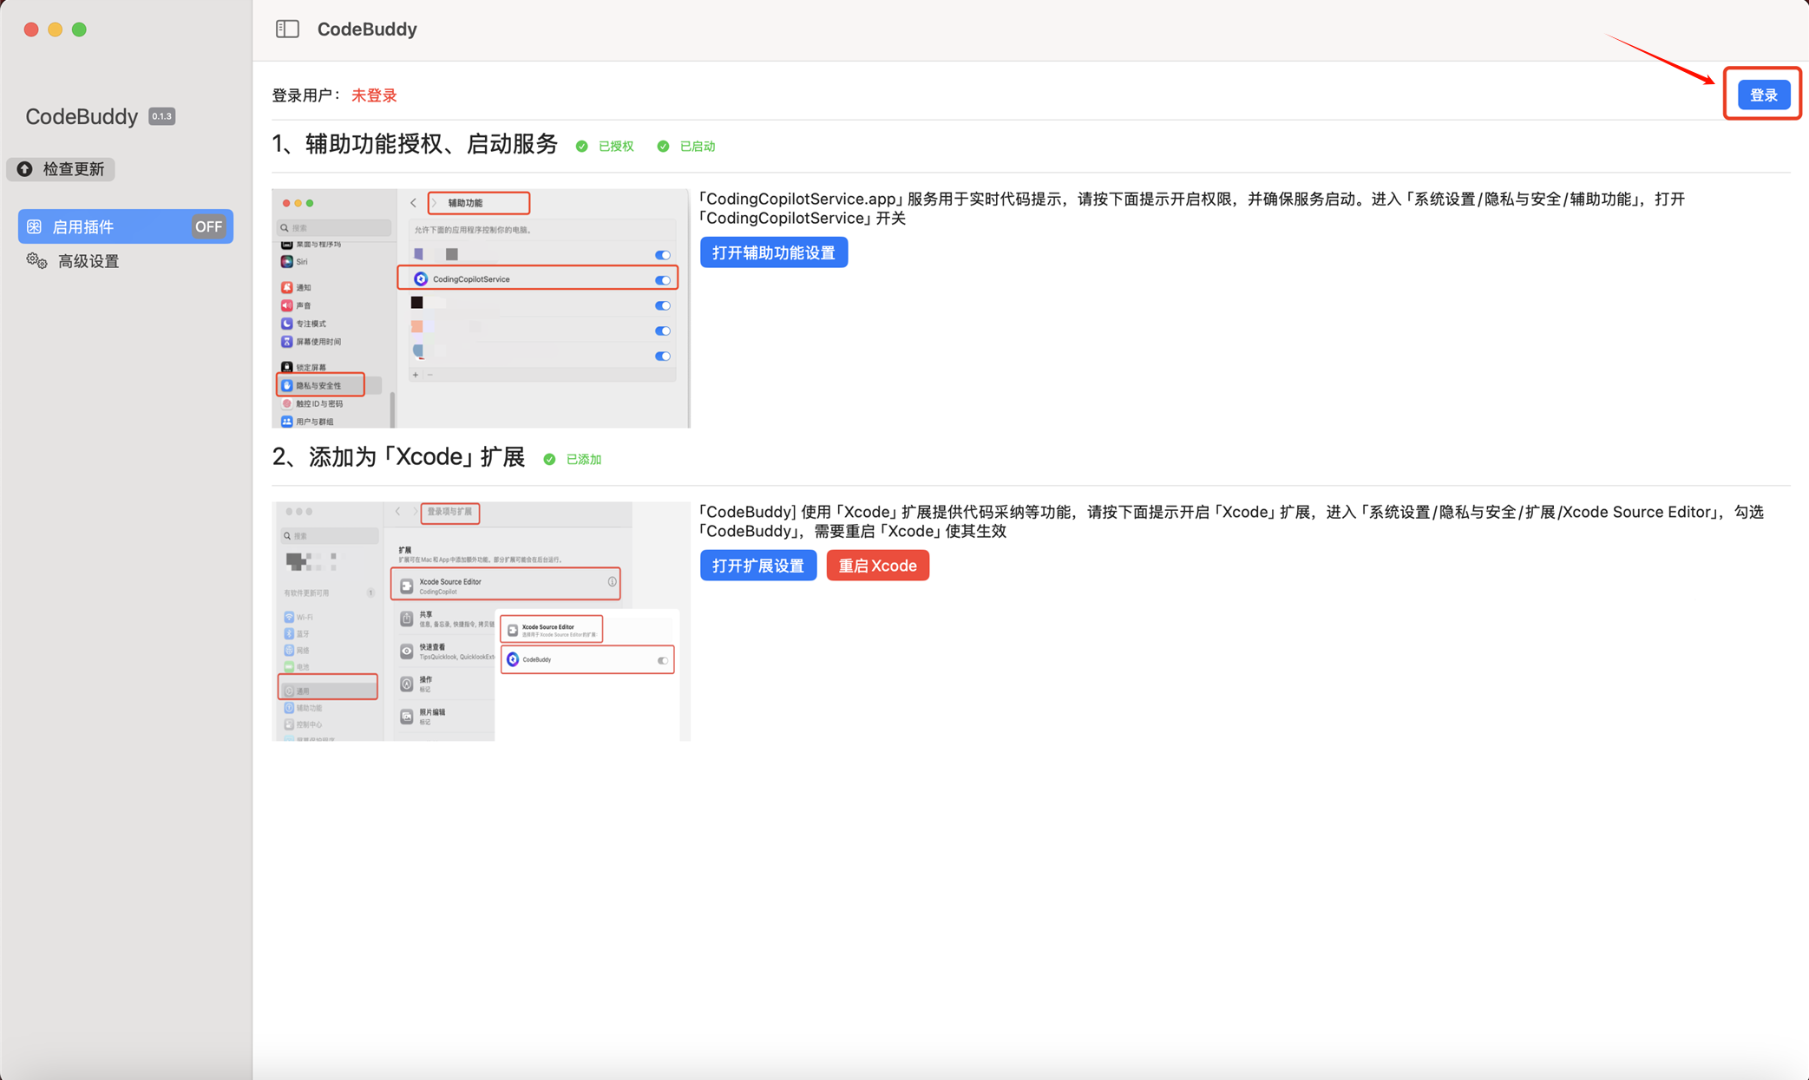Click the 启用插件 grid icon

coord(35,226)
